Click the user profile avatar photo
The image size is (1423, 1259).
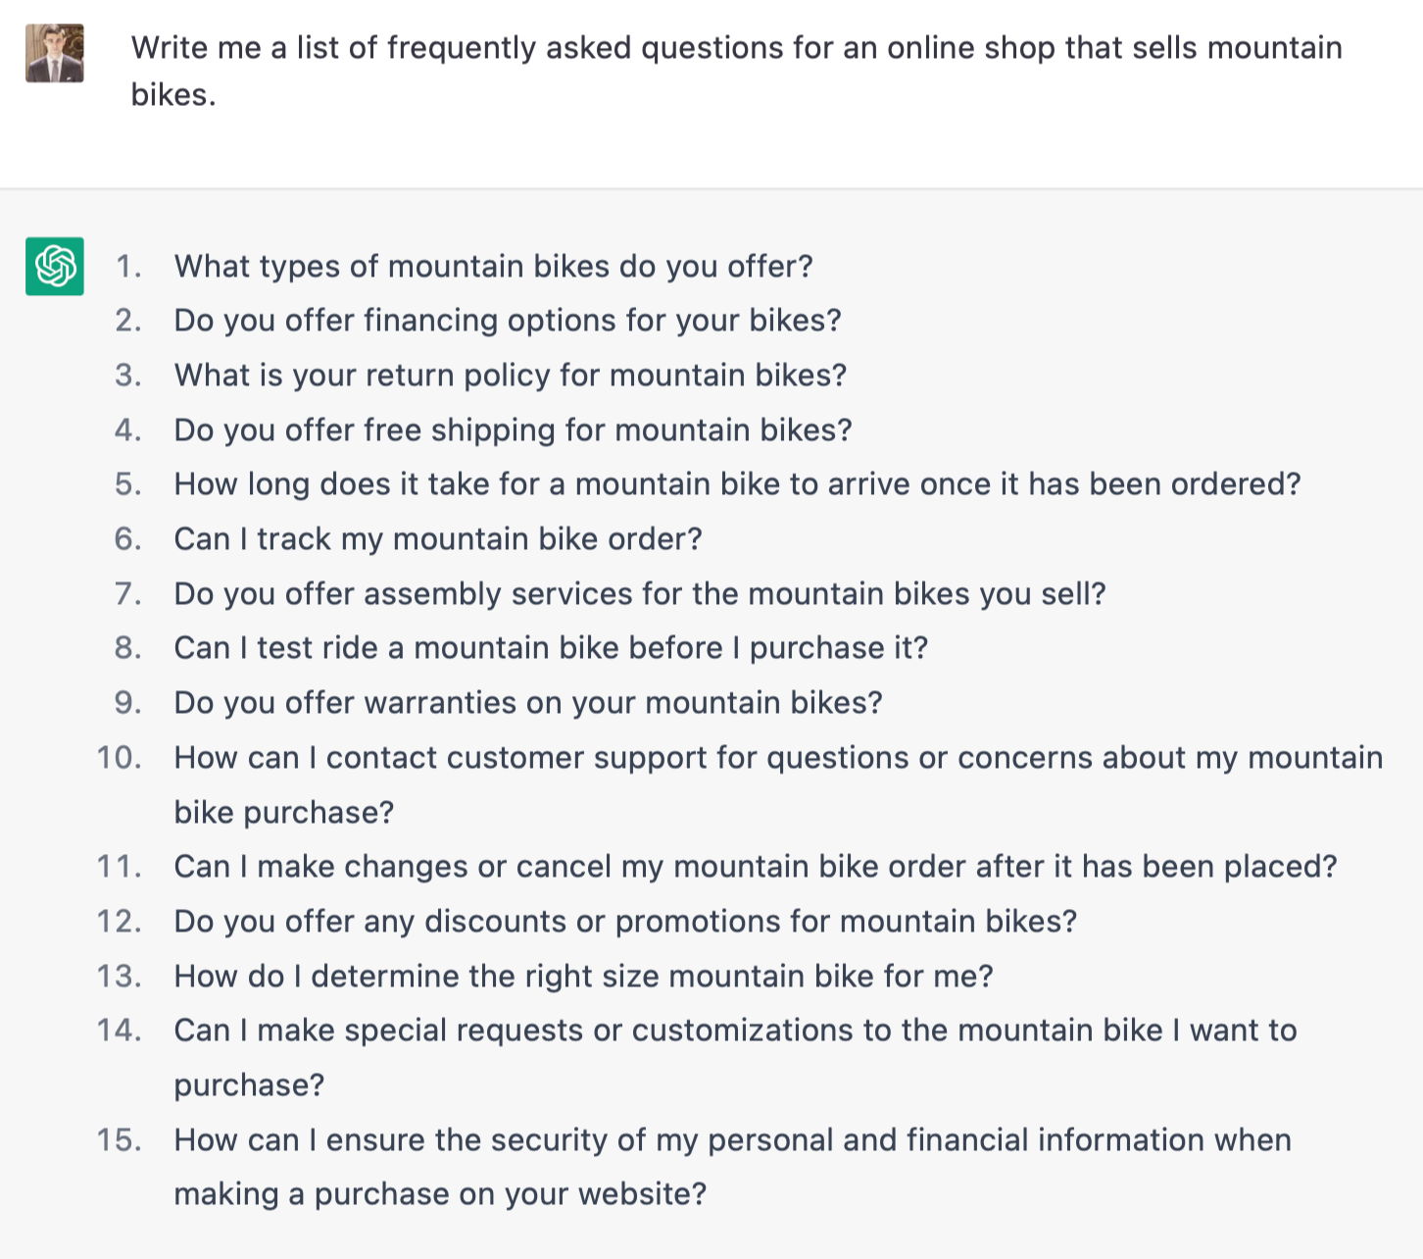pyautogui.click(x=54, y=53)
